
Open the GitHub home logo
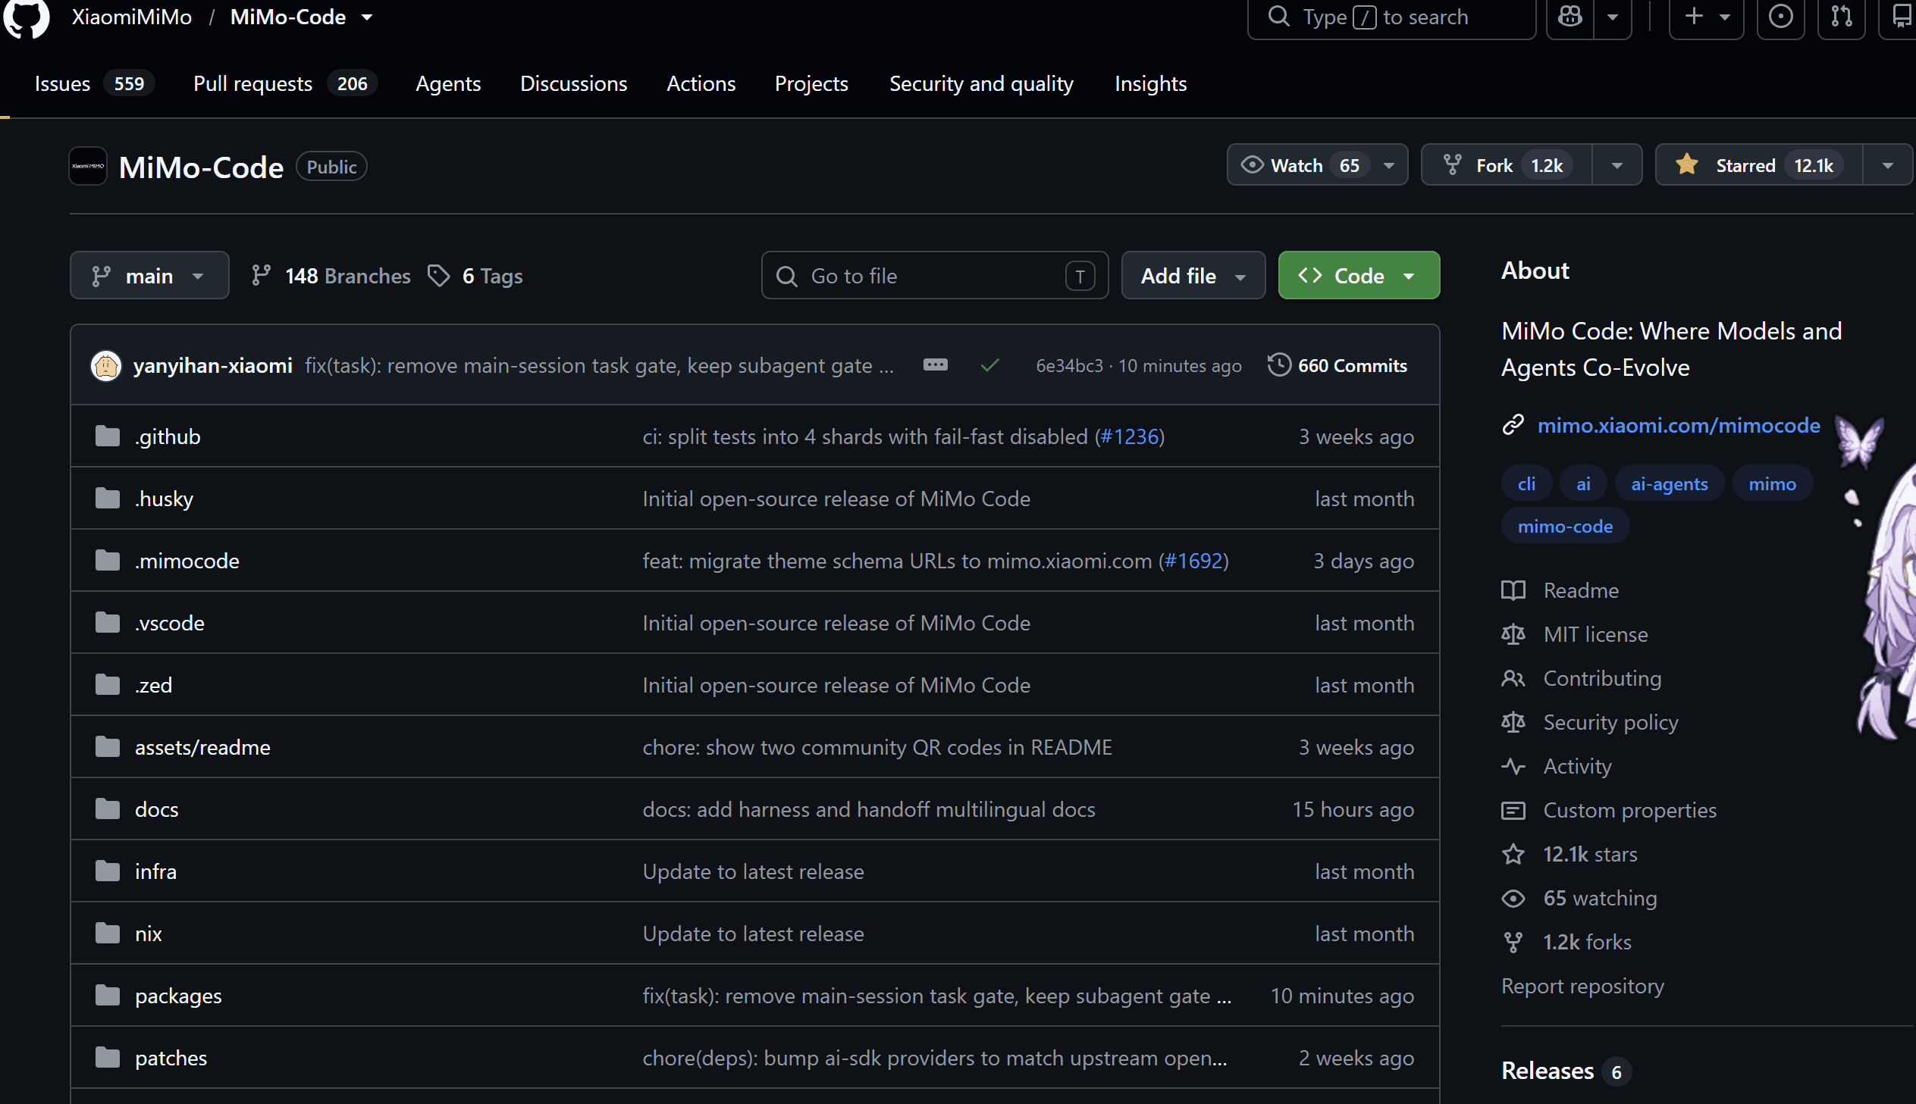27,17
